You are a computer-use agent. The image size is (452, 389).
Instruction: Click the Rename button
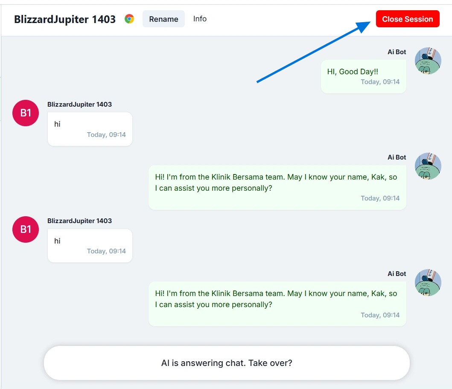click(163, 19)
